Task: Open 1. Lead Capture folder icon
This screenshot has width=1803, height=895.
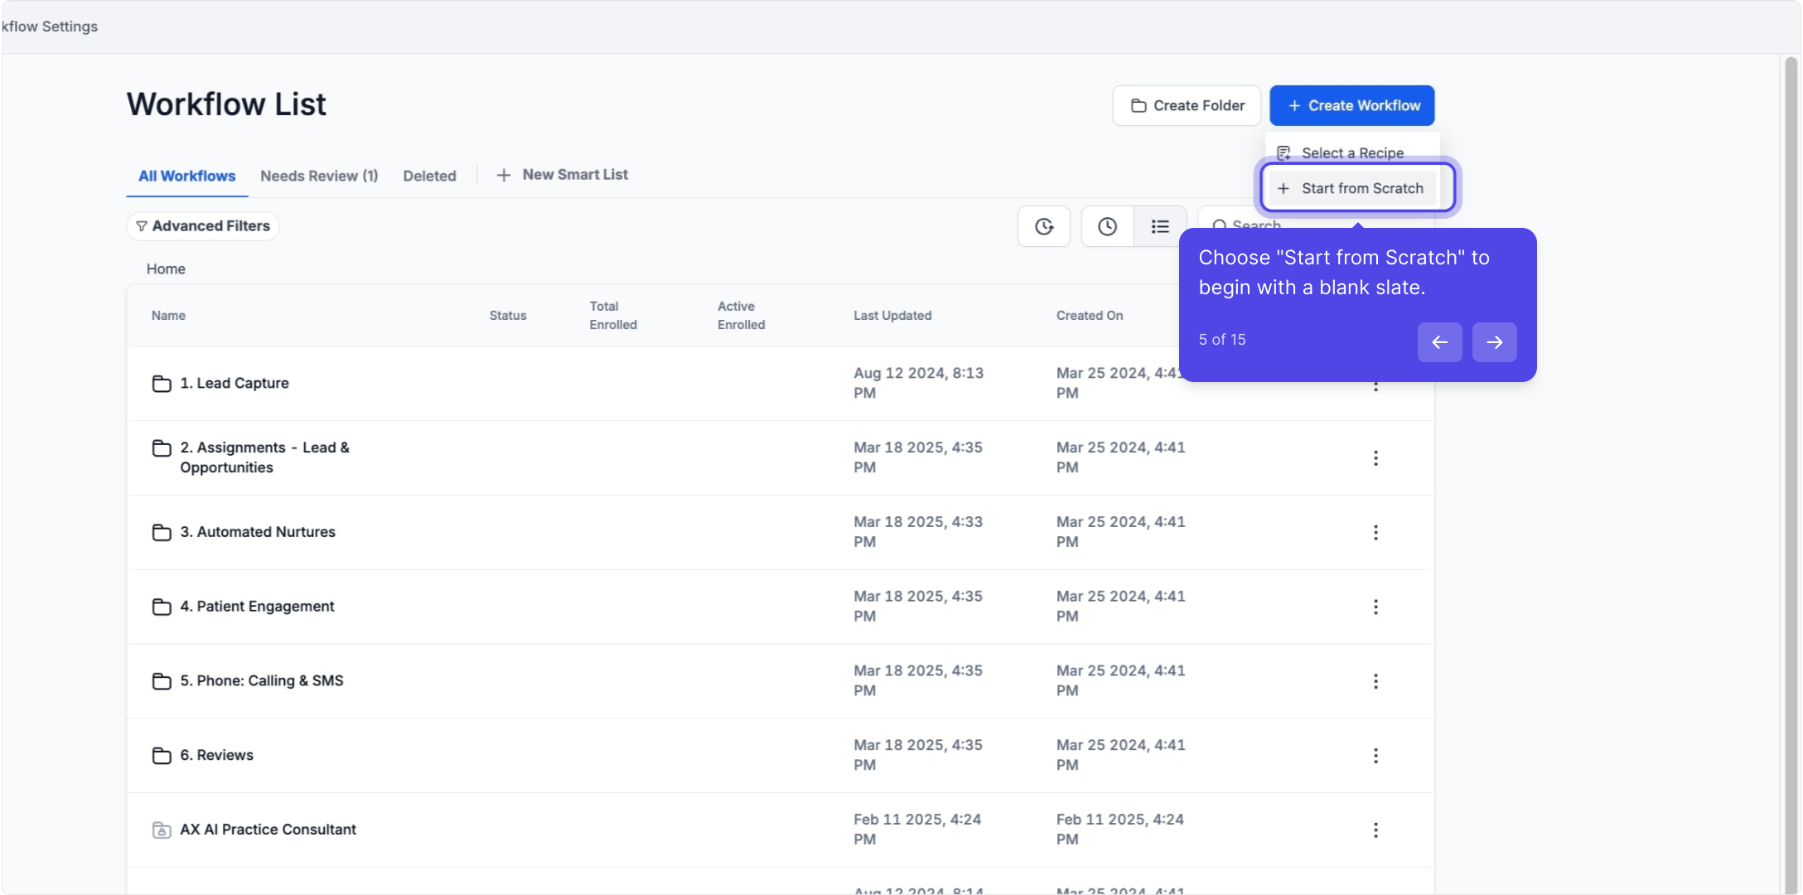Action: pyautogui.click(x=162, y=383)
